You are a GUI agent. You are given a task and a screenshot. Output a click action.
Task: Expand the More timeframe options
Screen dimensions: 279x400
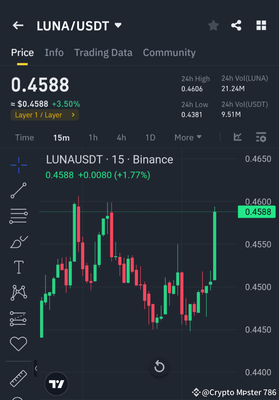point(188,137)
